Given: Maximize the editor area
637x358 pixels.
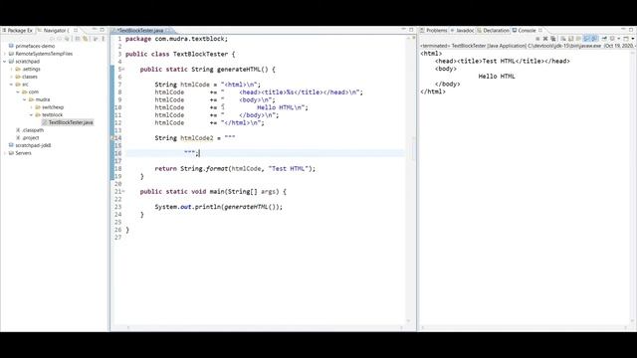Looking at the screenshot, I should point(411,30).
